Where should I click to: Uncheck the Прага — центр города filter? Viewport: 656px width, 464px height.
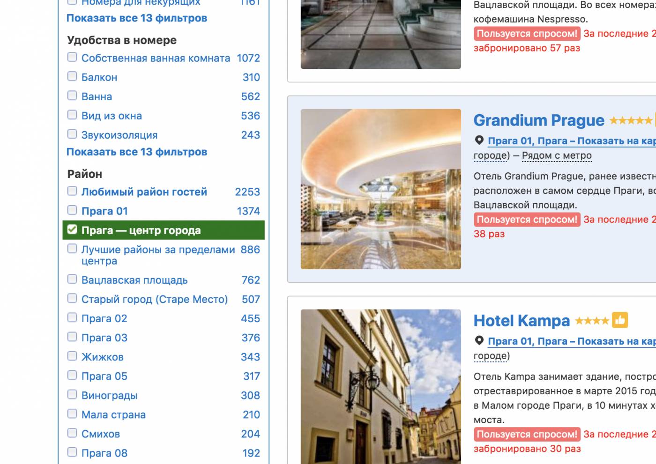(72, 229)
